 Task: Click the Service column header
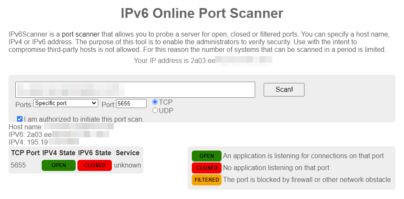pos(128,153)
